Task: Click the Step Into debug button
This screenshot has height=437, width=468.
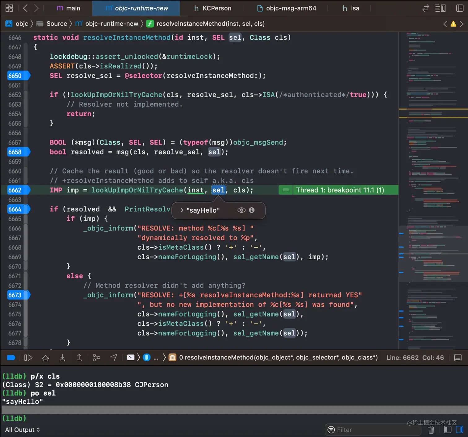Action: click(x=62, y=358)
